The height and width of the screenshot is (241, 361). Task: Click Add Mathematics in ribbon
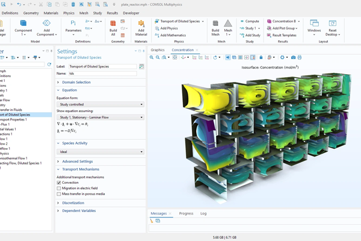click(170, 35)
